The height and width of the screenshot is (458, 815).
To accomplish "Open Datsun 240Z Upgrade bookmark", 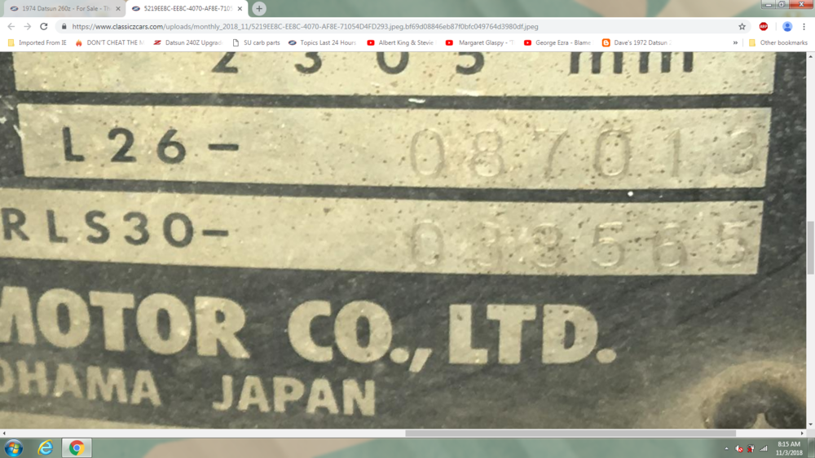I will tap(187, 42).
